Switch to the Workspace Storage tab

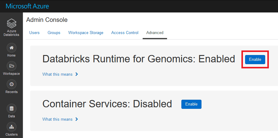tap(86, 33)
